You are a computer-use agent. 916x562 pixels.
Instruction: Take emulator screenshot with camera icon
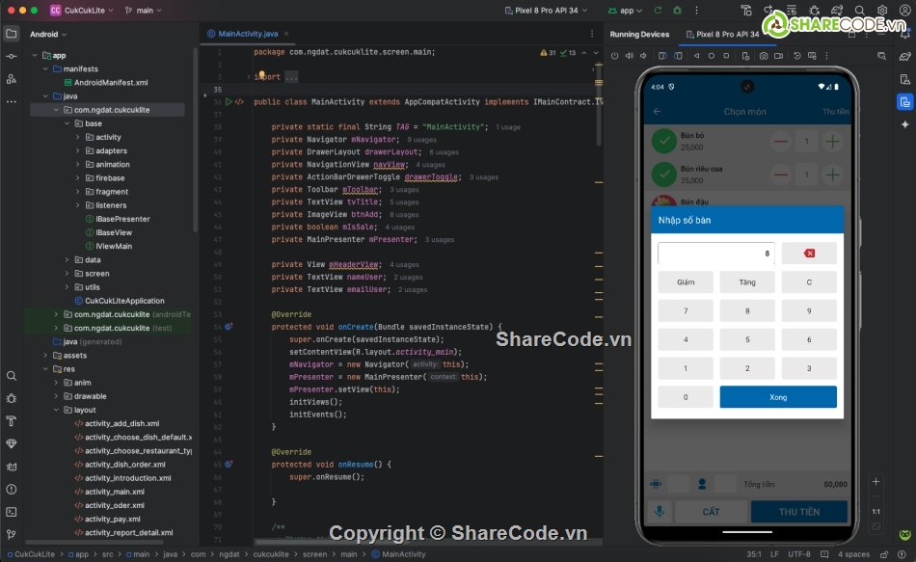tap(764, 56)
